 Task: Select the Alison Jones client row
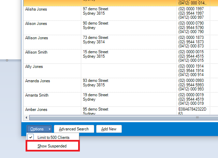click(x=36, y=24)
